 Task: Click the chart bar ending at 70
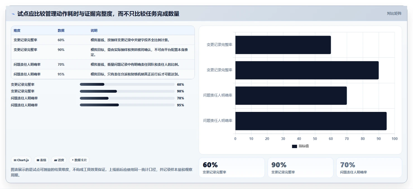click(x=291, y=95)
